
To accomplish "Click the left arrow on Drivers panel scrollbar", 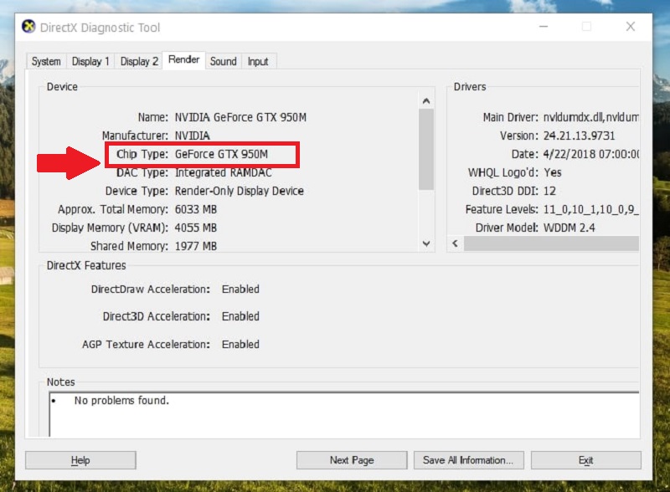I will pos(453,243).
